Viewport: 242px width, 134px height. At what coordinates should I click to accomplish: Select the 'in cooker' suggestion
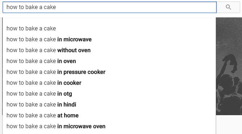tap(109, 83)
